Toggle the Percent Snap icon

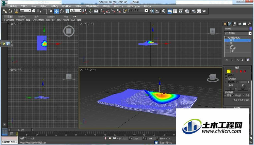(113, 11)
